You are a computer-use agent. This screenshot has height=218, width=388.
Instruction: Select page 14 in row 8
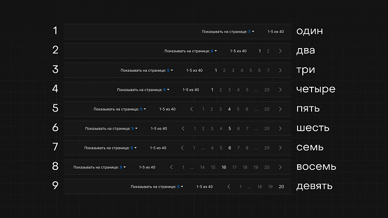(202, 167)
